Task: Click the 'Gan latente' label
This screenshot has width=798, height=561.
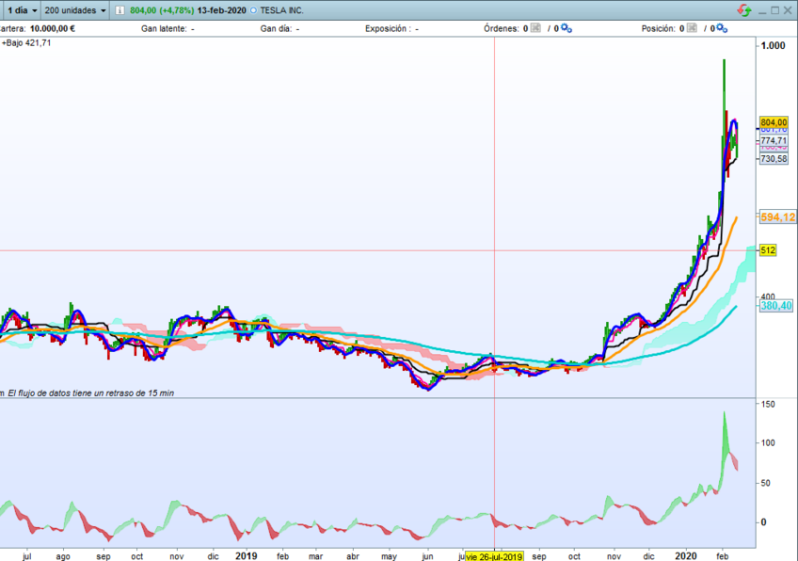Action: [164, 28]
